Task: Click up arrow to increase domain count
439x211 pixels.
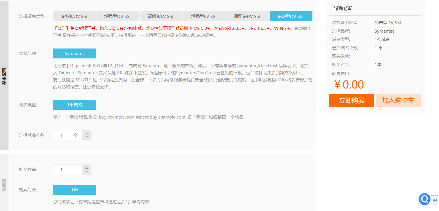Action: point(87,133)
